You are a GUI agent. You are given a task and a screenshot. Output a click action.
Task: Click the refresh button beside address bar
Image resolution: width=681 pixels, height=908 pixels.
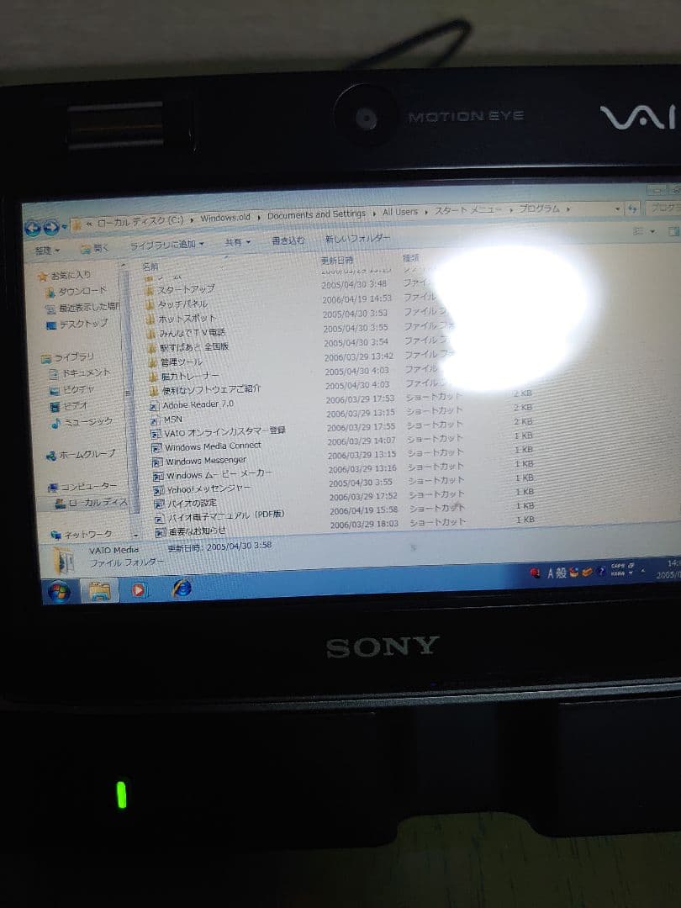[x=632, y=208]
